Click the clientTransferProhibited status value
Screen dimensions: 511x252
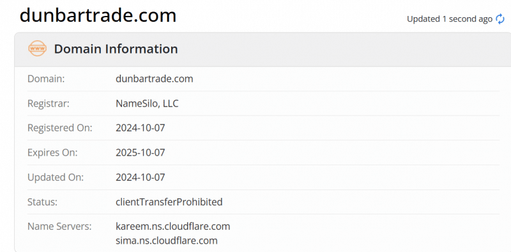coord(169,202)
